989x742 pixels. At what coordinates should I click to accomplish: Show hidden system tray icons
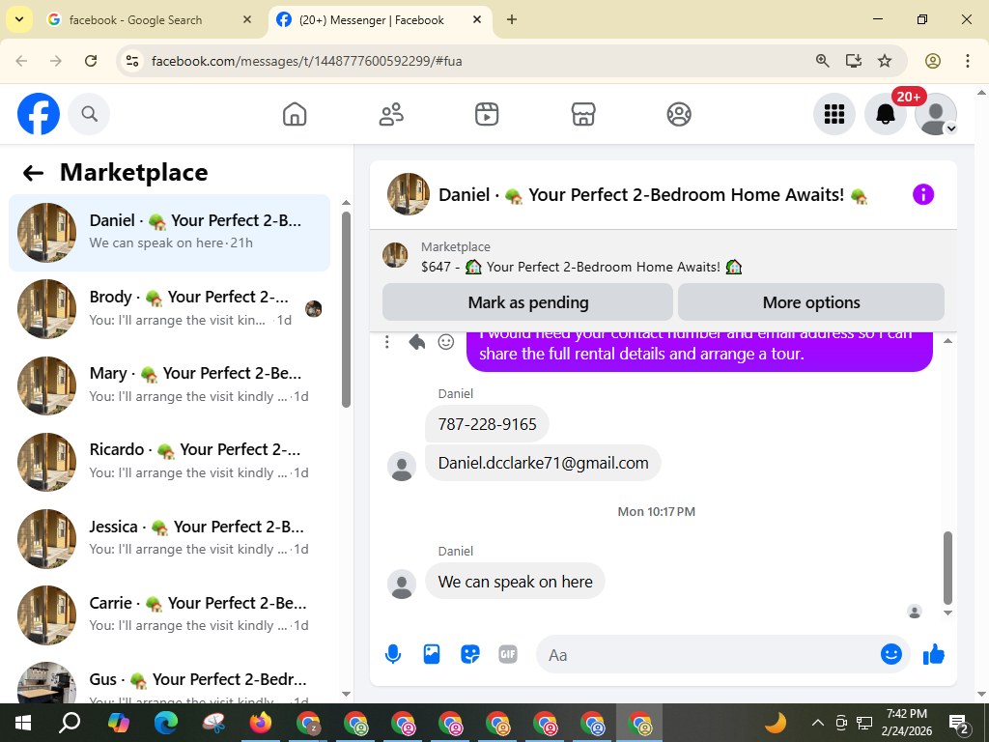(817, 723)
